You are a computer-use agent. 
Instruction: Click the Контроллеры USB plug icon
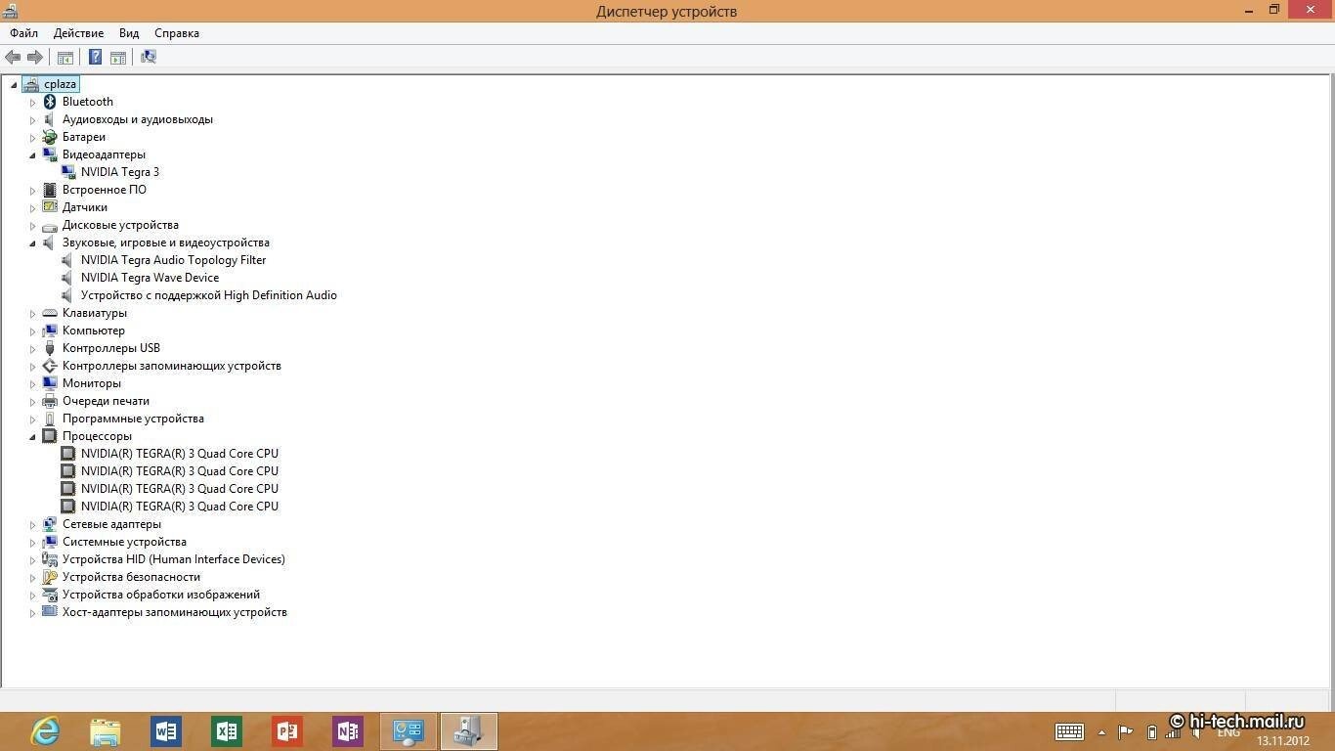pos(50,348)
